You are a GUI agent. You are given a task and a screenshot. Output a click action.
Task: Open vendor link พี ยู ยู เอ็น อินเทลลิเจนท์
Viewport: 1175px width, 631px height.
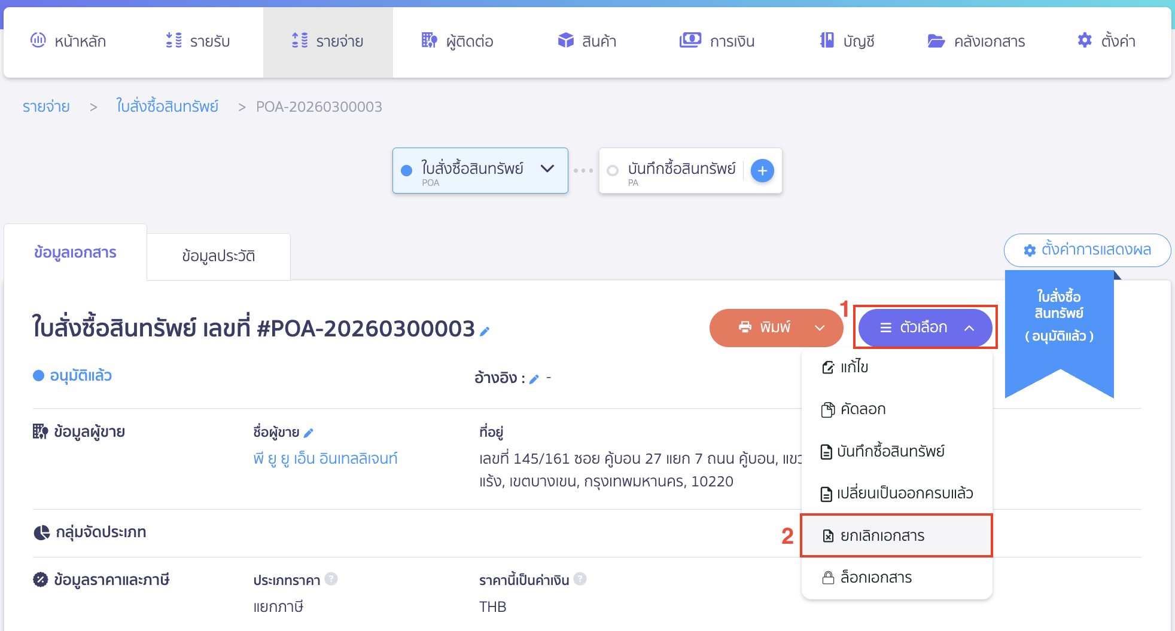[x=326, y=458]
